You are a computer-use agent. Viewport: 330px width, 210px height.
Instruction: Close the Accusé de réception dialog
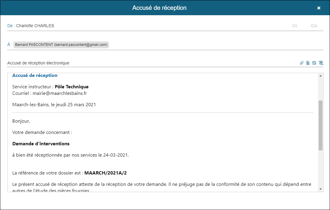[319, 8]
